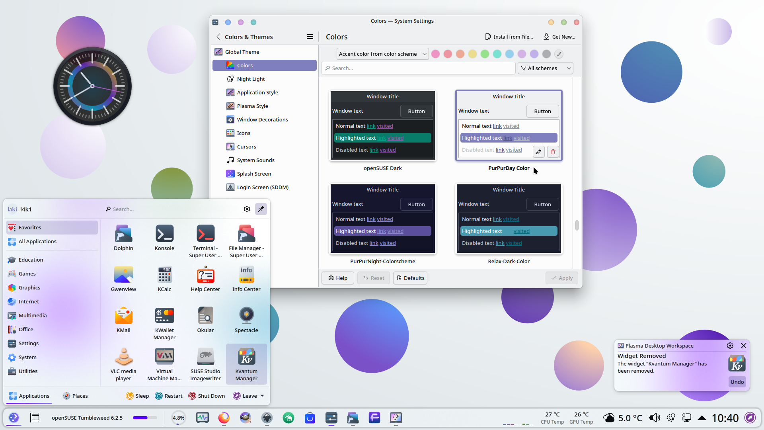Open the application launcher button on taskbar

click(x=14, y=418)
